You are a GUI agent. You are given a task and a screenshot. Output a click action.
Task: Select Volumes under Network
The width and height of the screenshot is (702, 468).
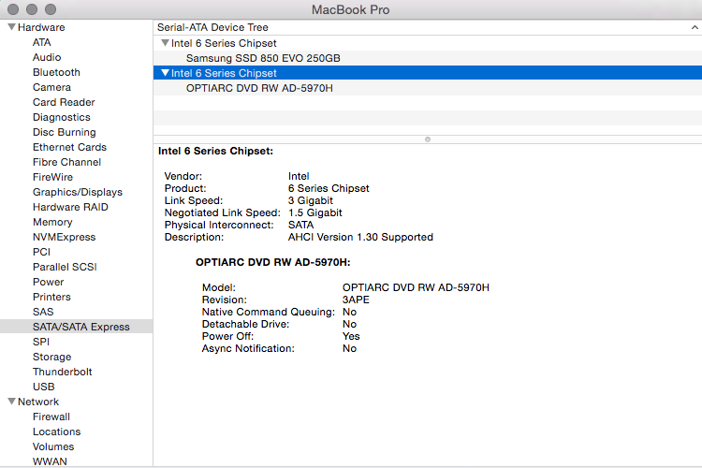[x=53, y=447]
